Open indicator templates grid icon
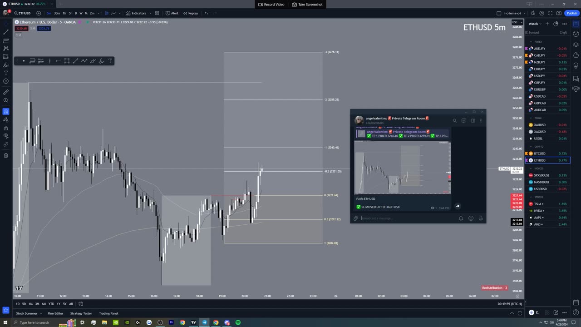 click(157, 13)
